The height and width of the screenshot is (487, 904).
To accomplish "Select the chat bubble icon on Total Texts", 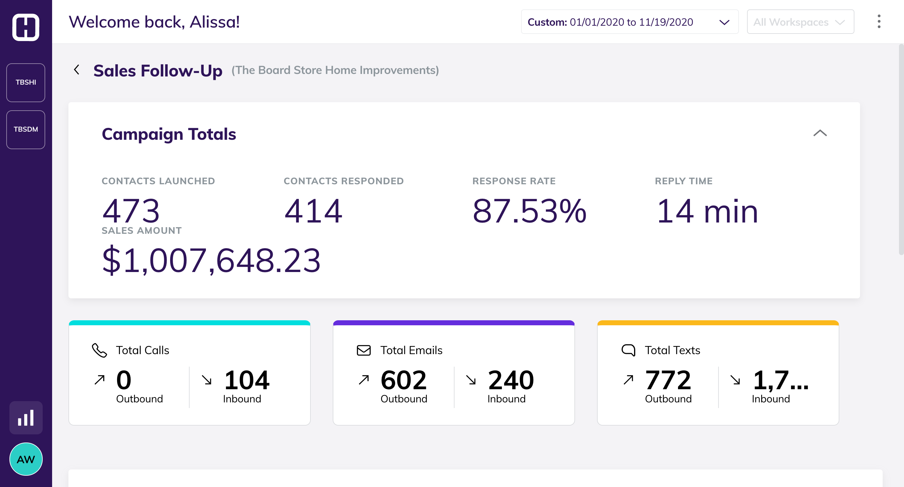I will pos(628,350).
